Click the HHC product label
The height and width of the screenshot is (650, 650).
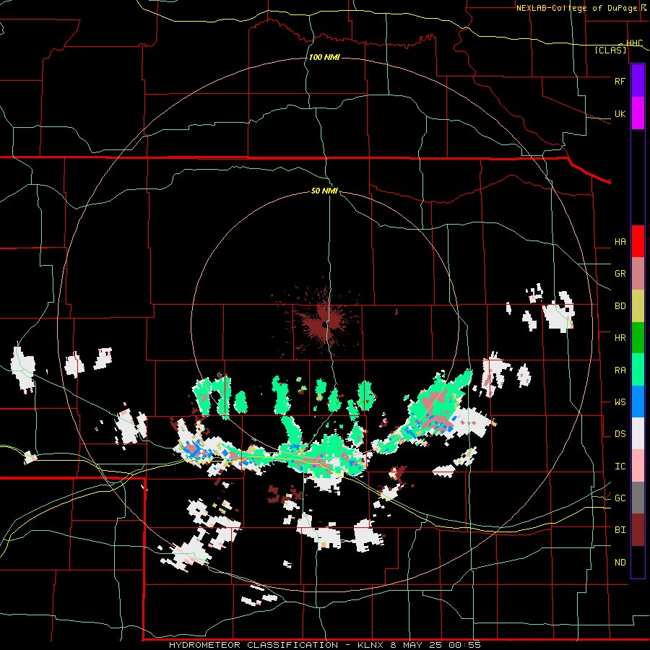point(634,43)
